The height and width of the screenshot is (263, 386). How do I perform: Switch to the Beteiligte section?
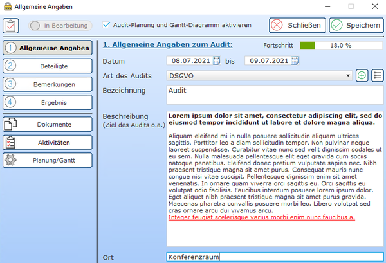tap(48, 66)
